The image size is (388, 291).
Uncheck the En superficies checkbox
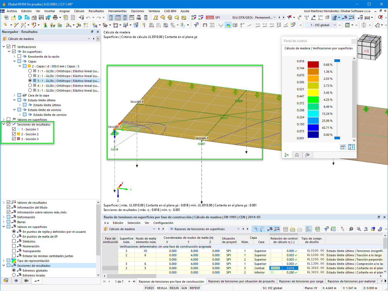[14, 51]
